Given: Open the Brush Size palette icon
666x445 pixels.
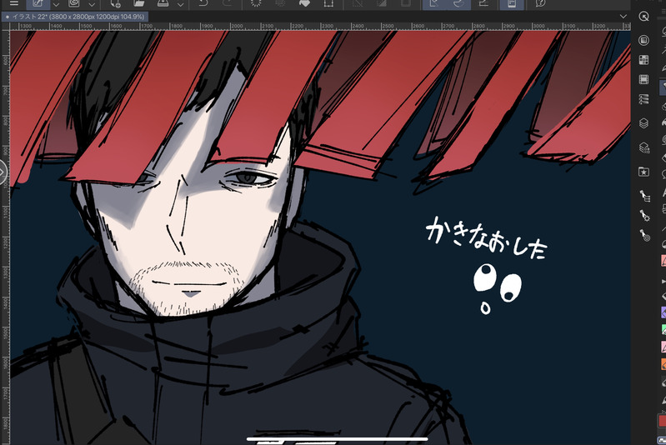Looking at the screenshot, I should click(645, 235).
